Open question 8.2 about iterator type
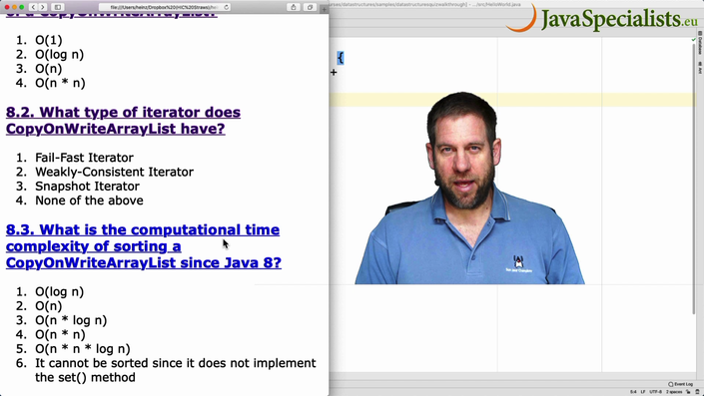 (123, 120)
